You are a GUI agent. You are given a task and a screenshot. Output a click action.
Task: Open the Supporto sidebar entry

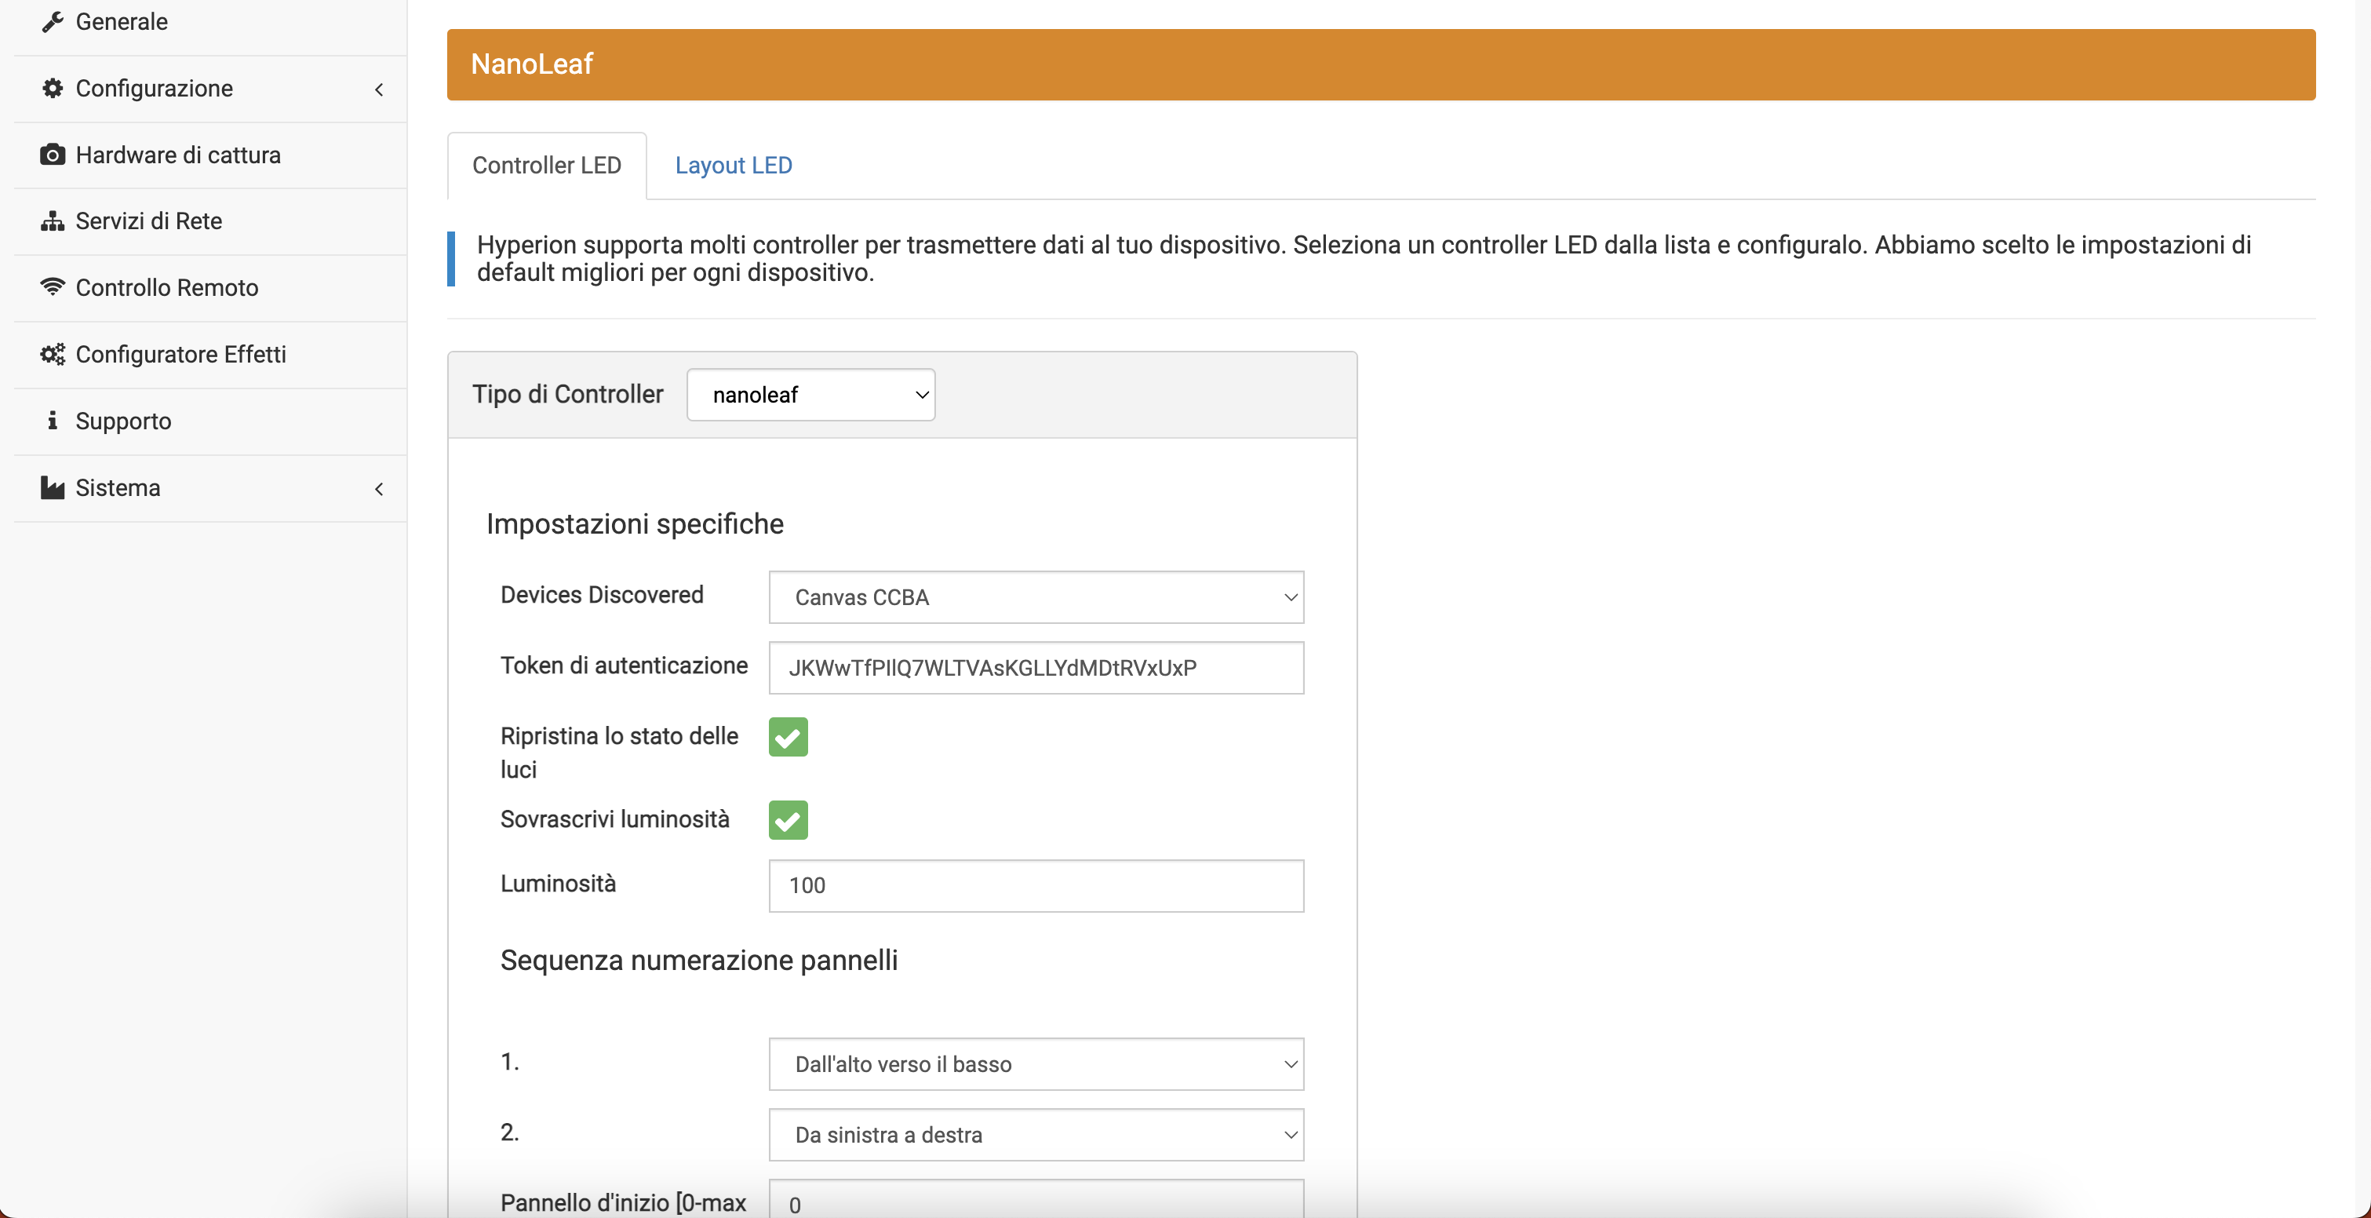[211, 421]
